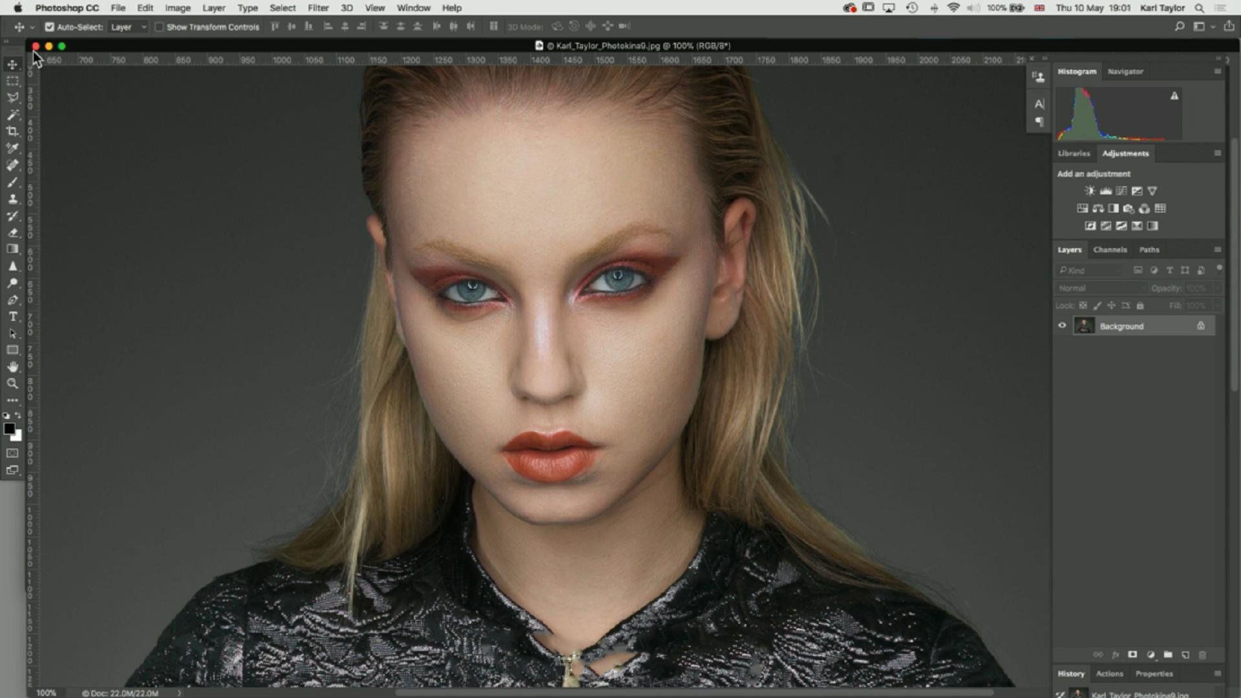Select the Polygonal Lasso tool

(12, 98)
